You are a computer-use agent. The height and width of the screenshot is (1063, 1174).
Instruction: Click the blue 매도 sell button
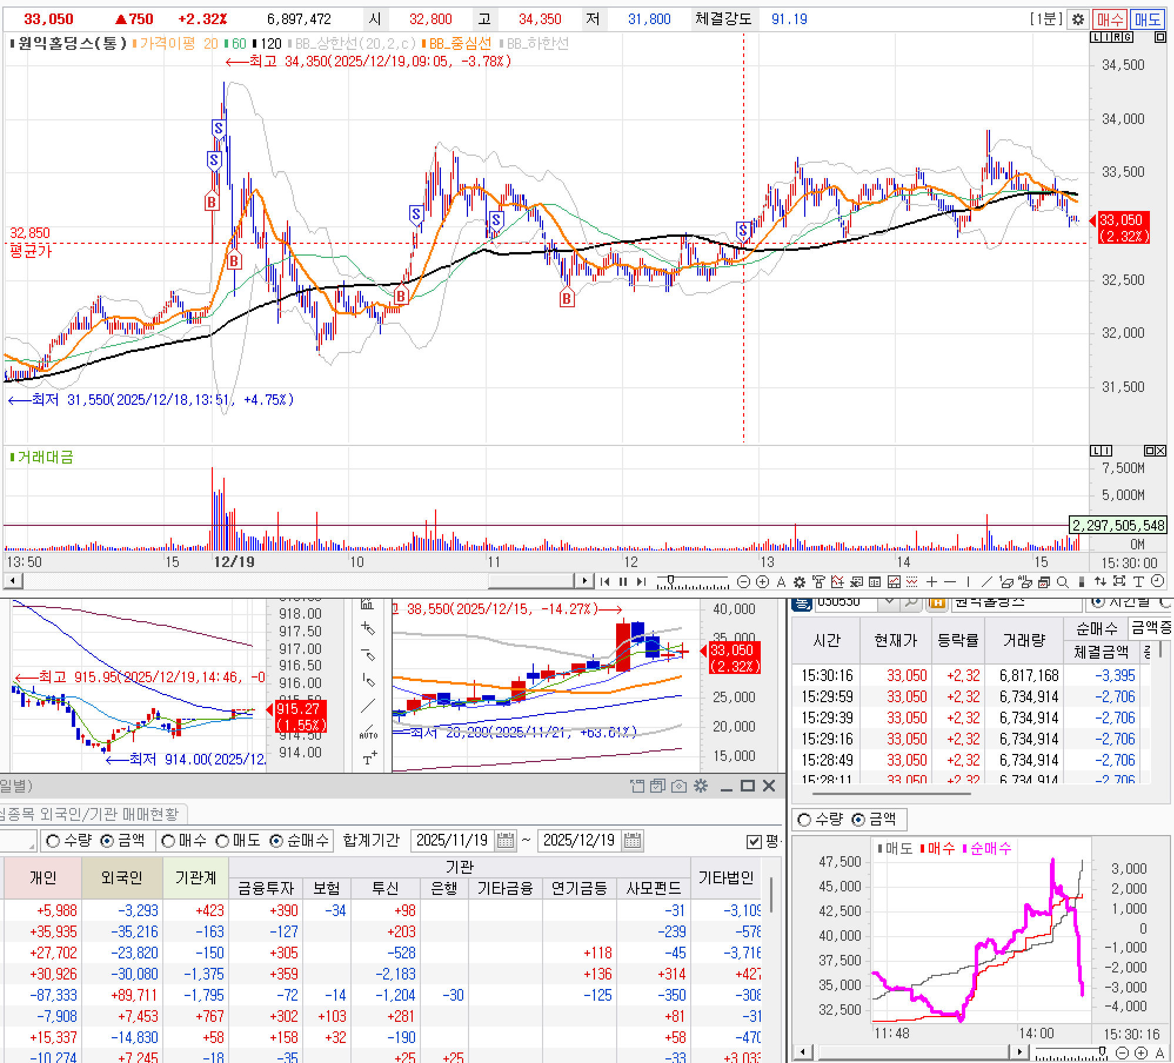click(1148, 19)
